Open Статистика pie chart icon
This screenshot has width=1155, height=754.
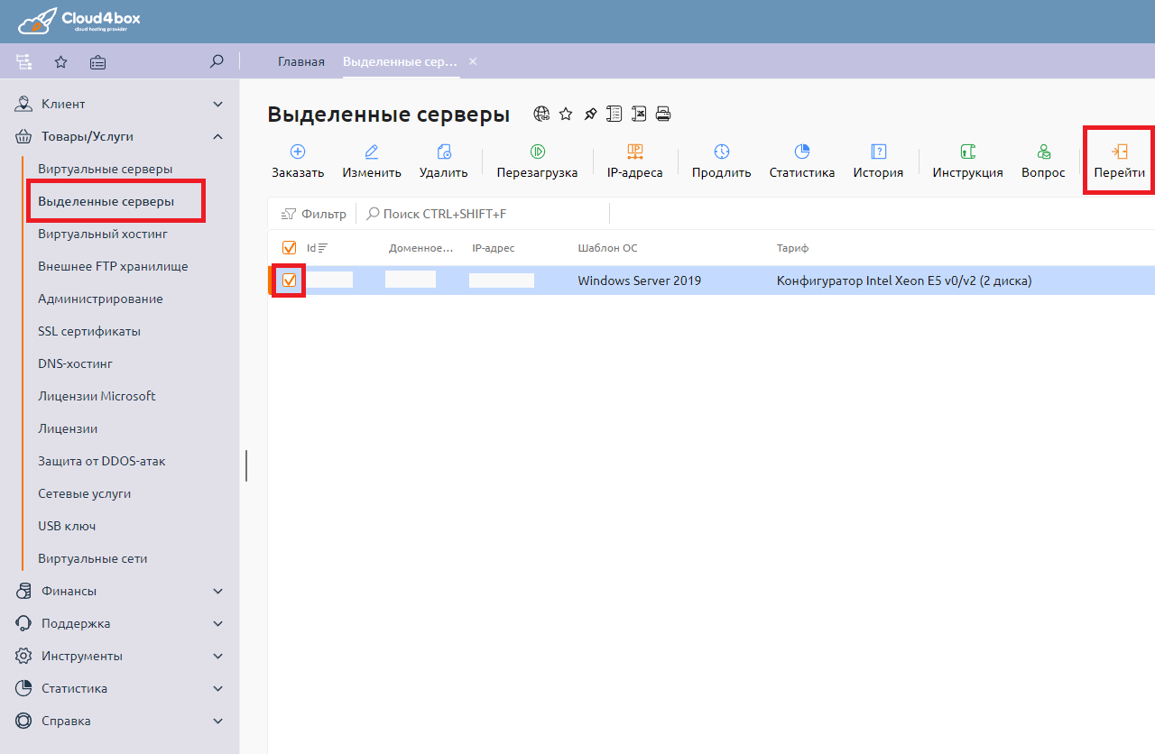click(x=801, y=152)
